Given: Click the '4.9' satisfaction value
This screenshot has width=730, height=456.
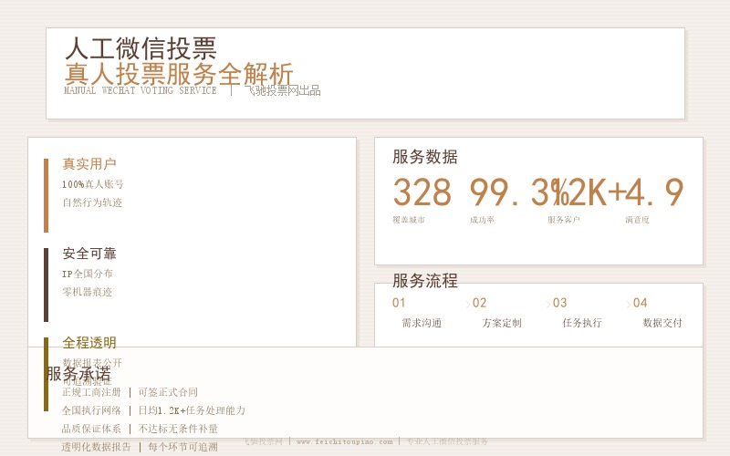Looking at the screenshot, I should (x=654, y=192).
